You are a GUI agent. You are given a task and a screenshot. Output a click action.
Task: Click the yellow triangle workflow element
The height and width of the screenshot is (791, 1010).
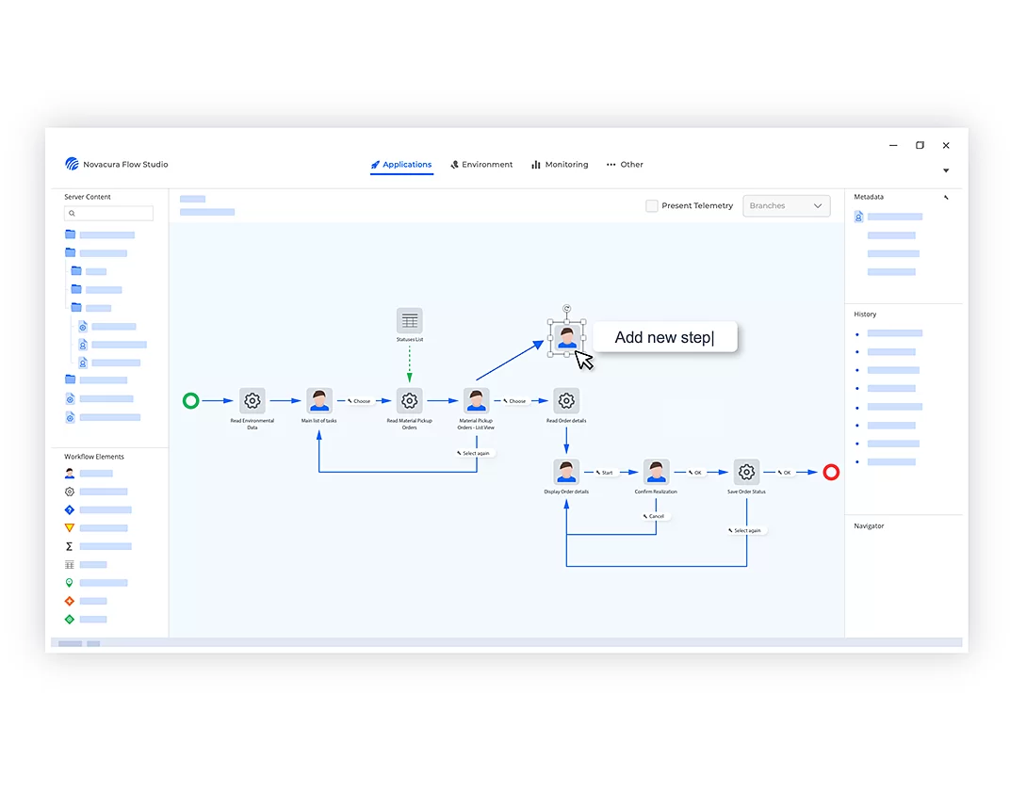(x=68, y=526)
